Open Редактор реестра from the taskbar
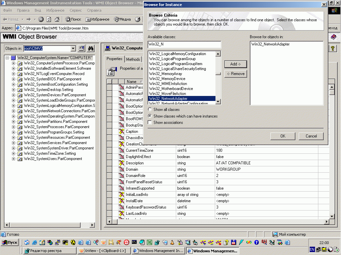Viewport: 341px width, 255px height. (50, 251)
